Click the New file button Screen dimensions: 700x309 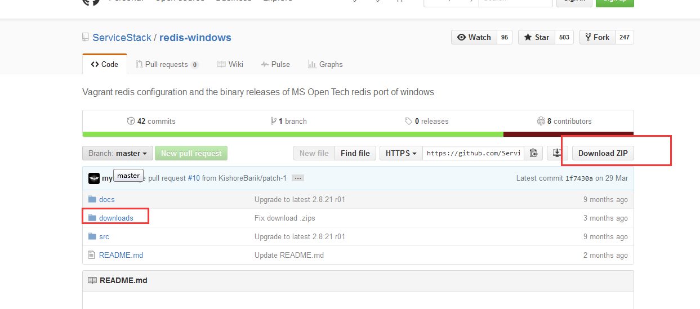point(314,153)
